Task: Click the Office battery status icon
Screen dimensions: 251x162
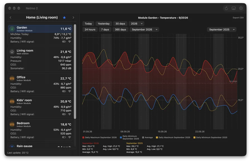Action: [64, 91]
